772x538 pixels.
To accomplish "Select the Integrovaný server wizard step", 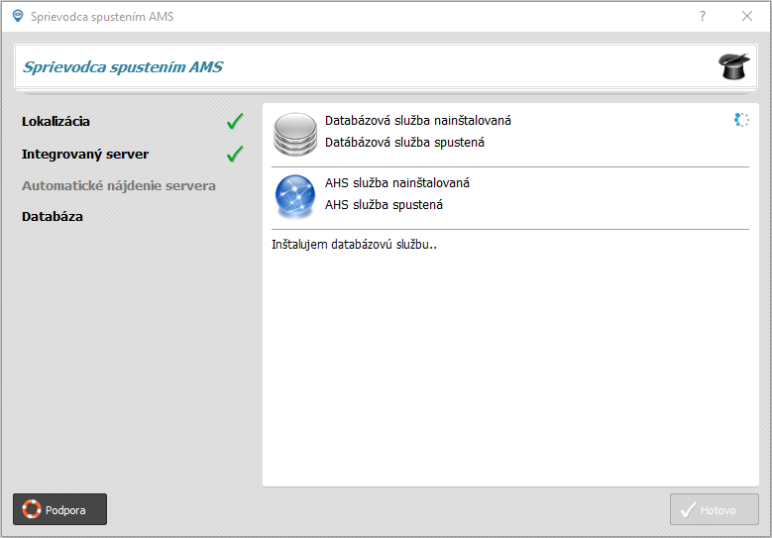I will 85,154.
